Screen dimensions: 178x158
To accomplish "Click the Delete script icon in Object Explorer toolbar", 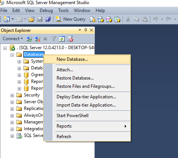I will (x=70, y=39).
